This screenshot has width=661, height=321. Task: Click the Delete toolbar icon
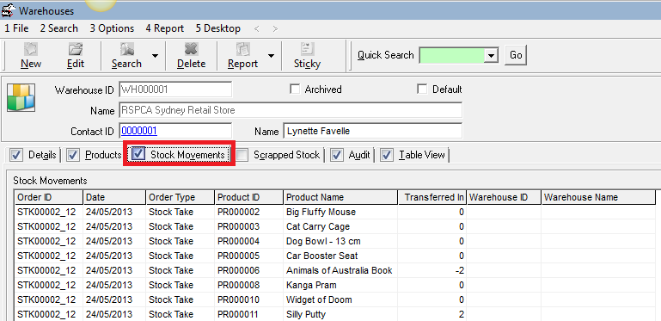(191, 49)
